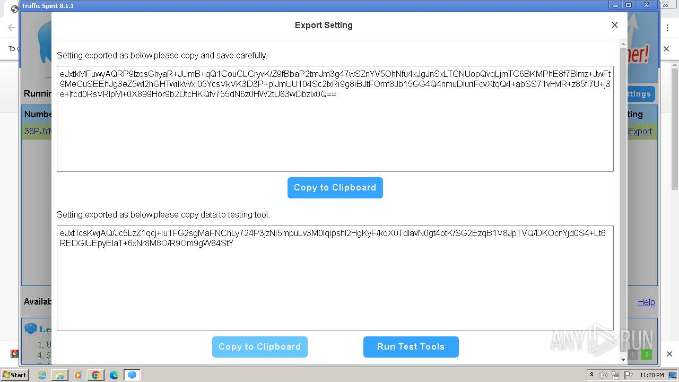The height and width of the screenshot is (382, 679).
Task: Select Traffic Spirit taskbar icon
Action: 132,375
